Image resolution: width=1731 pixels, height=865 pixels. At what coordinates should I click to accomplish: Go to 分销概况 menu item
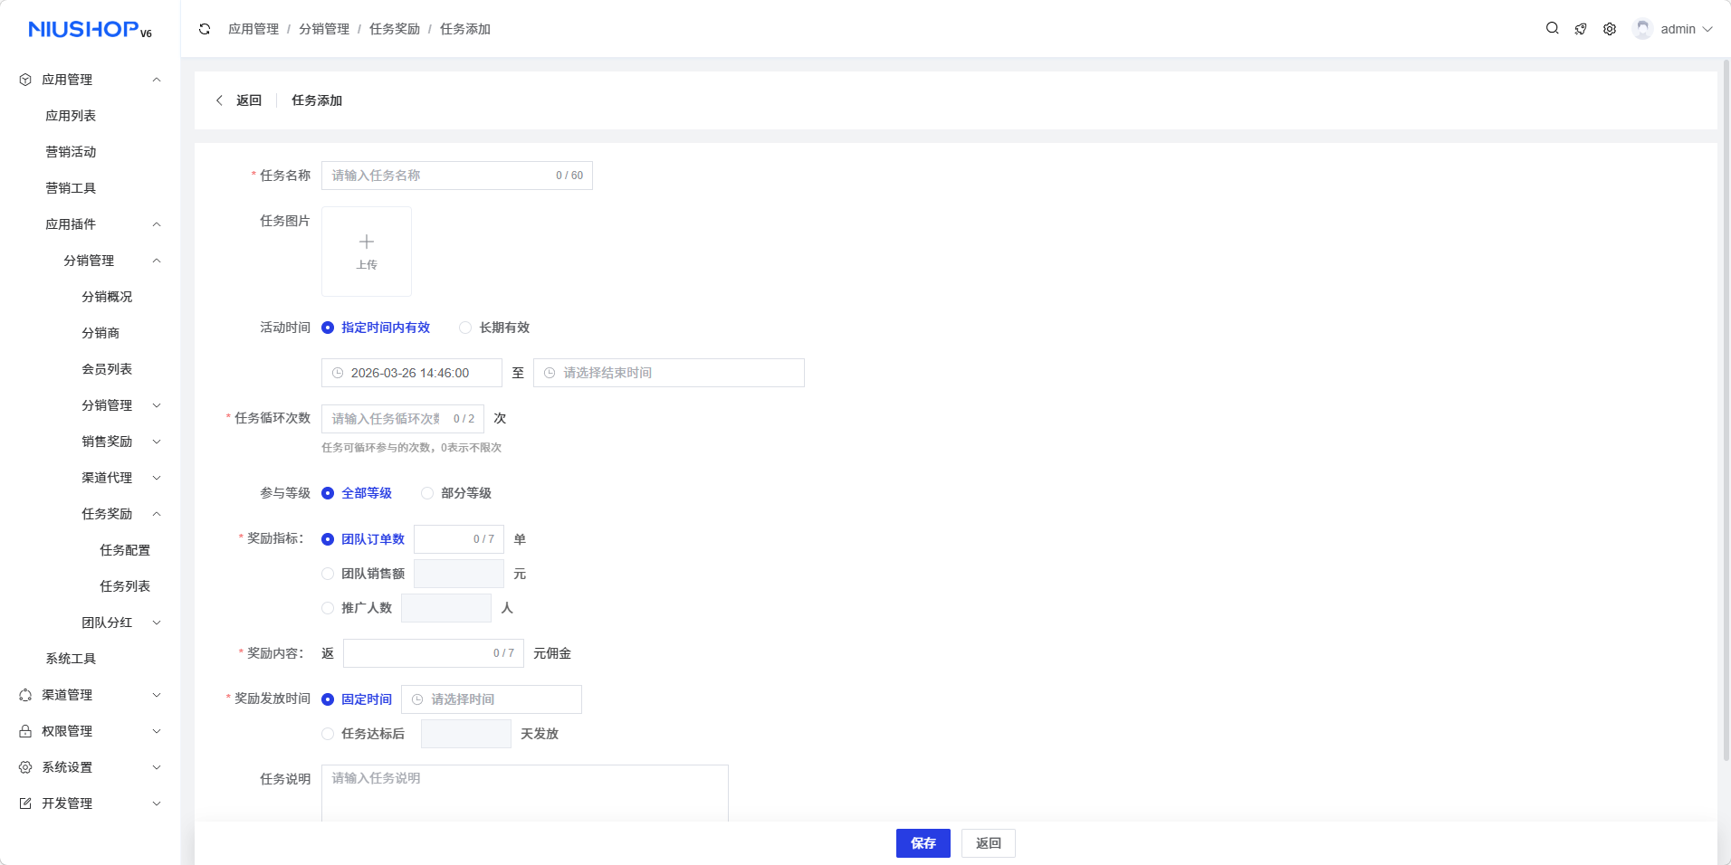coord(107,297)
